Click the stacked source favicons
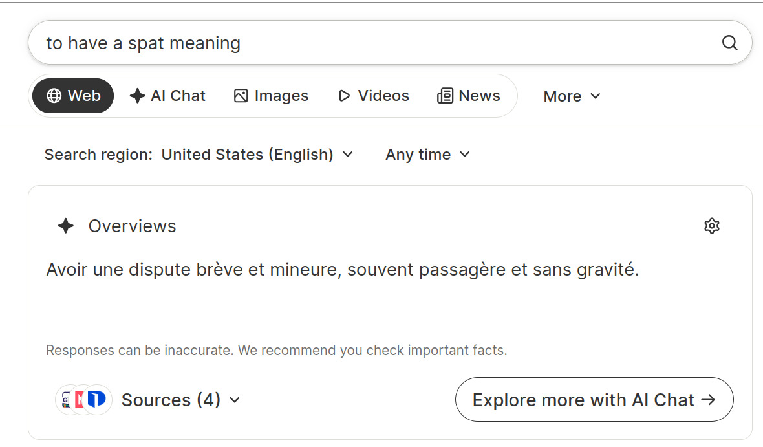 click(83, 400)
